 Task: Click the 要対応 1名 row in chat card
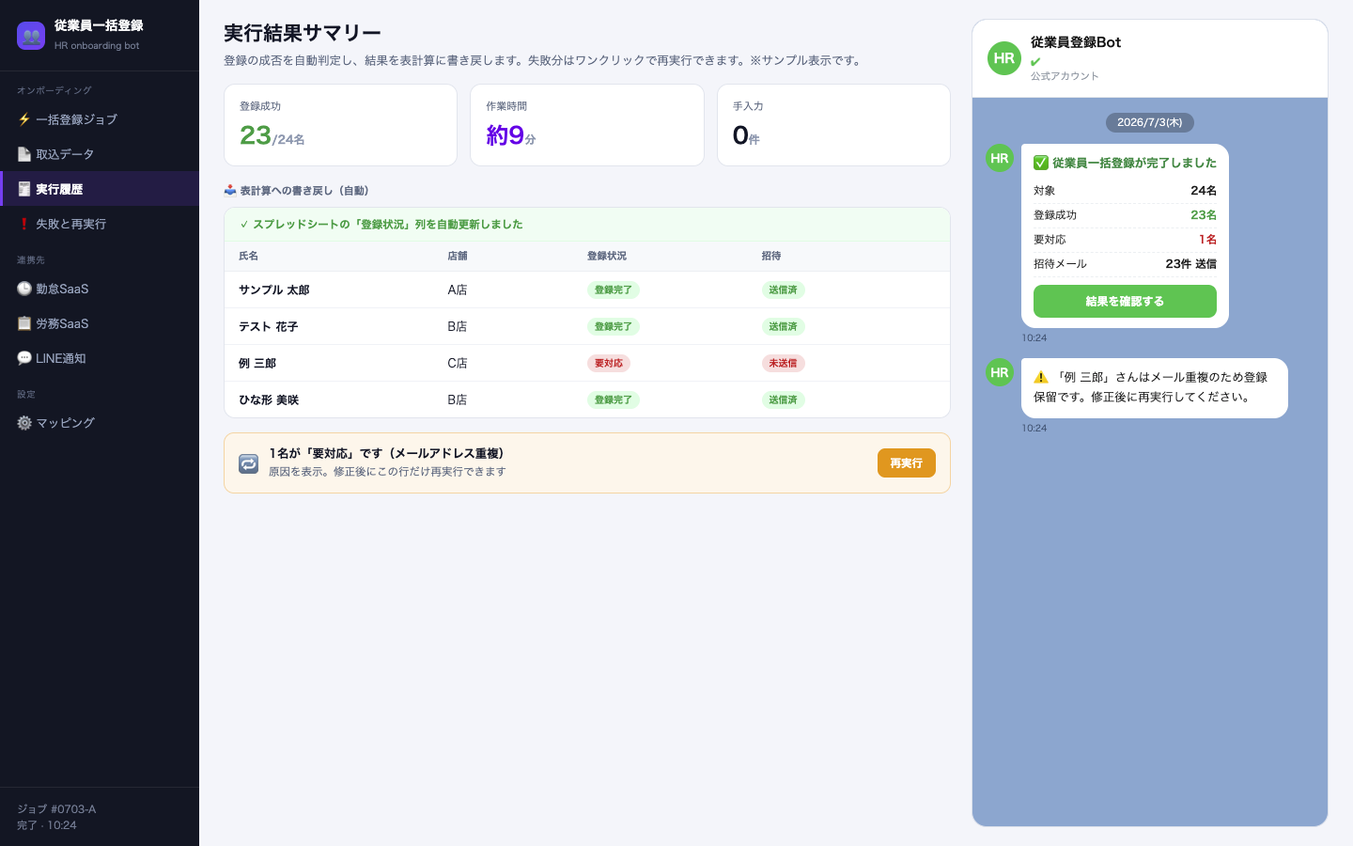[x=1125, y=240]
